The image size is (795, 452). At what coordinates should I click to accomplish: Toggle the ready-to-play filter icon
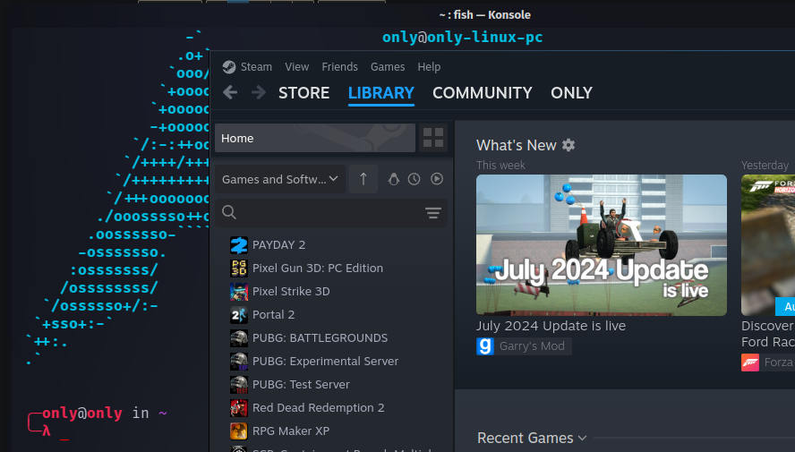437,179
